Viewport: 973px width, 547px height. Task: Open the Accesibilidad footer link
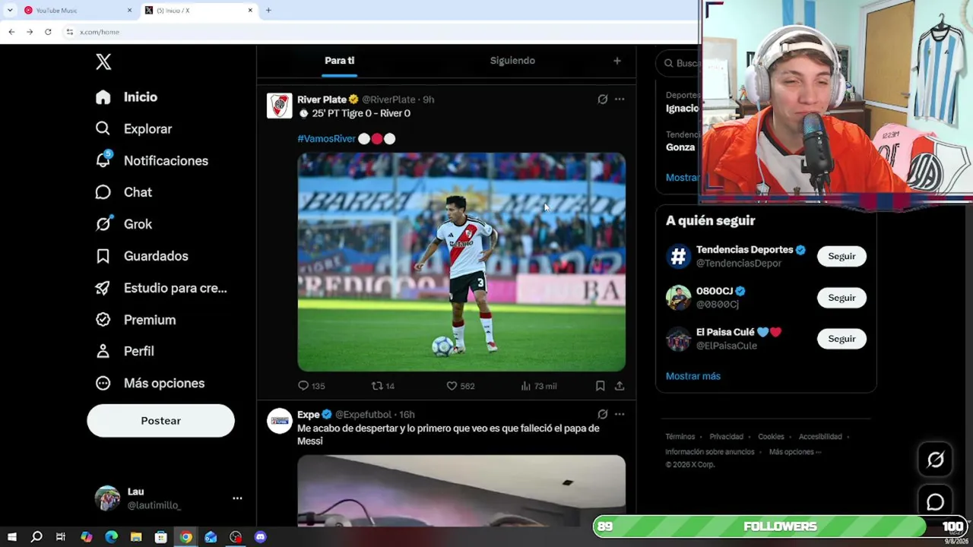click(820, 437)
